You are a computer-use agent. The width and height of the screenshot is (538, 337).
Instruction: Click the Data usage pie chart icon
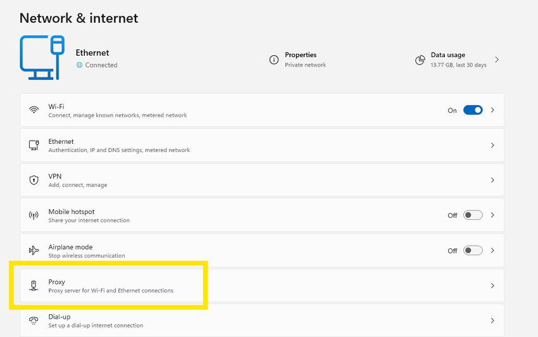(420, 60)
